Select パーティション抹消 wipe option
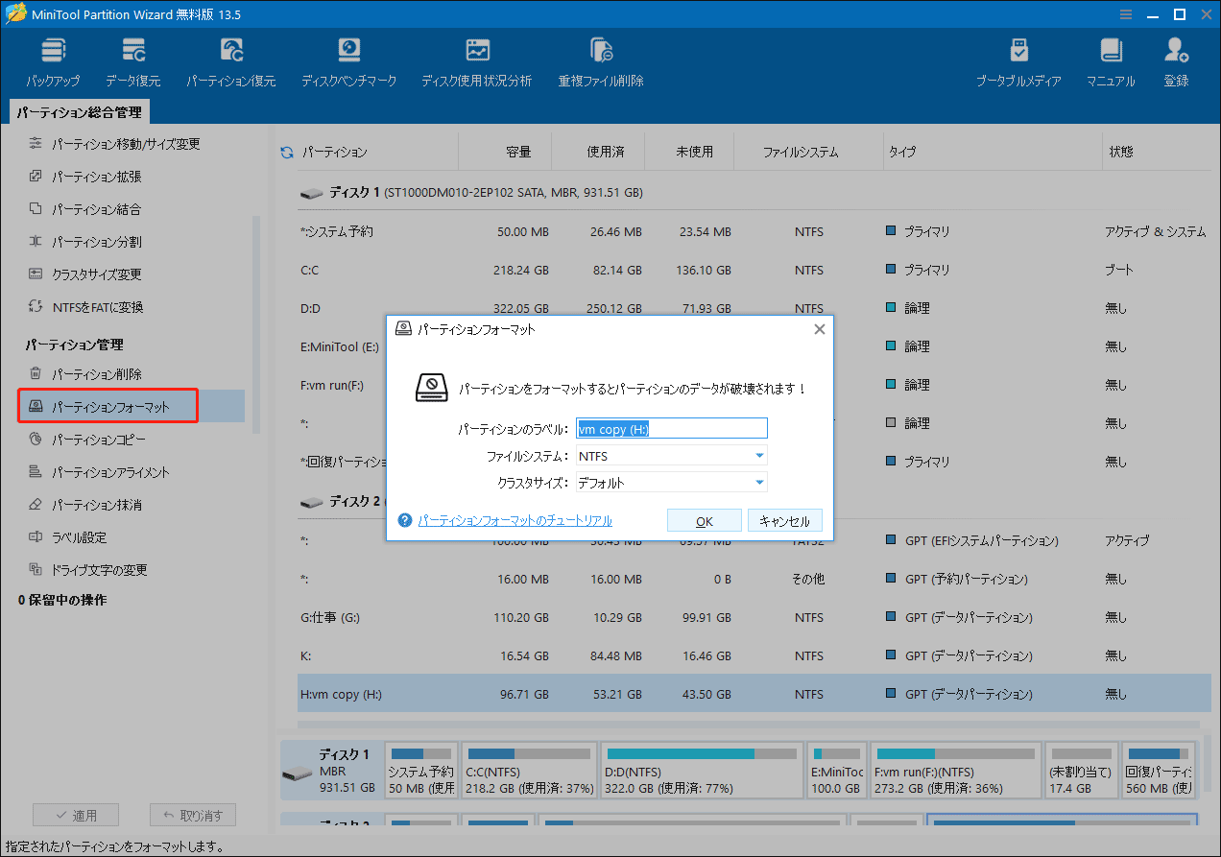The image size is (1221, 857). point(96,503)
